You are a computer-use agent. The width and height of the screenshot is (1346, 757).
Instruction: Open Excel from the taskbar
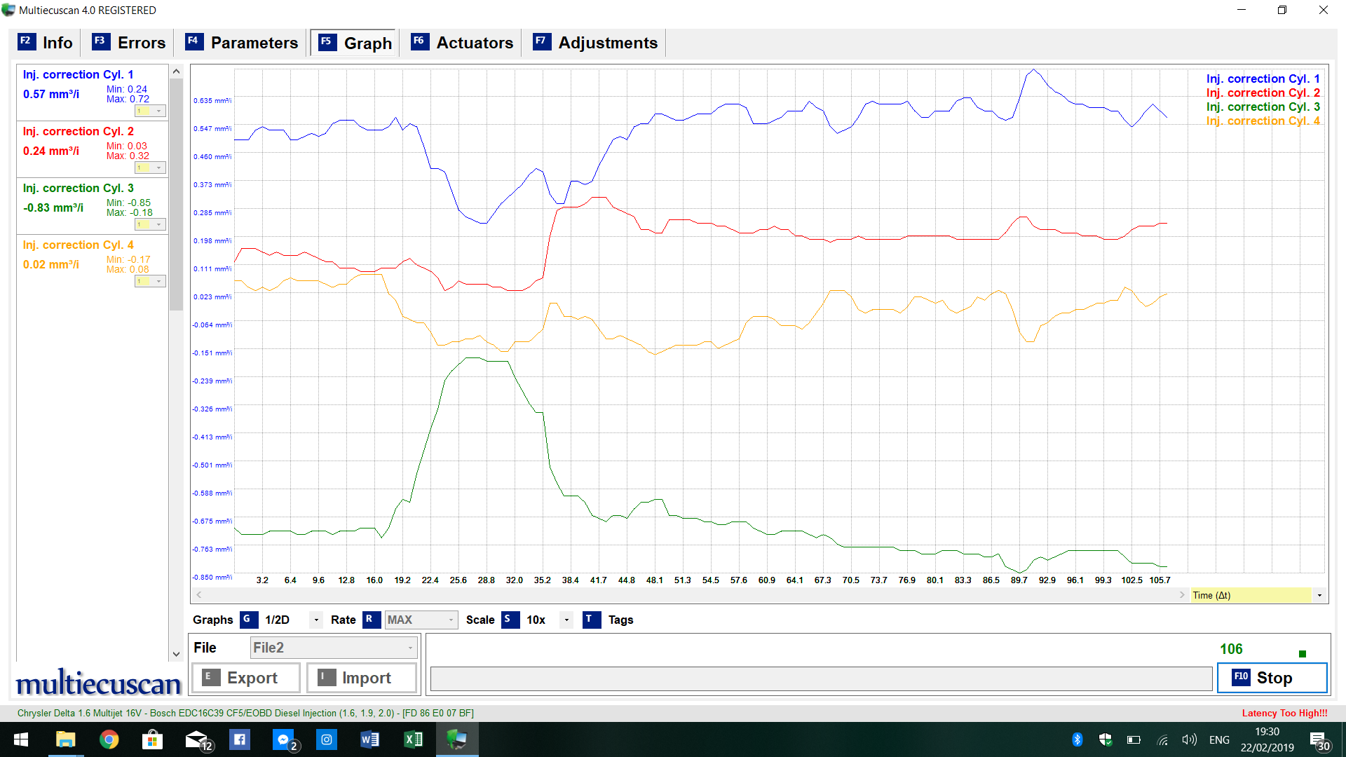tap(413, 739)
